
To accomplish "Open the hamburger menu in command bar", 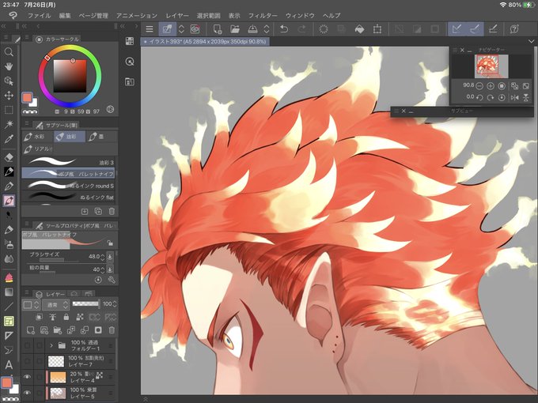I will (x=150, y=29).
